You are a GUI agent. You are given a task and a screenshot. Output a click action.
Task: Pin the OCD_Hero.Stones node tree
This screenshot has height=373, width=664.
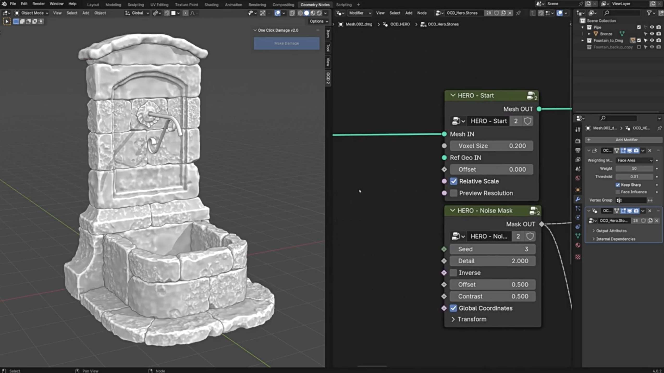(x=518, y=13)
